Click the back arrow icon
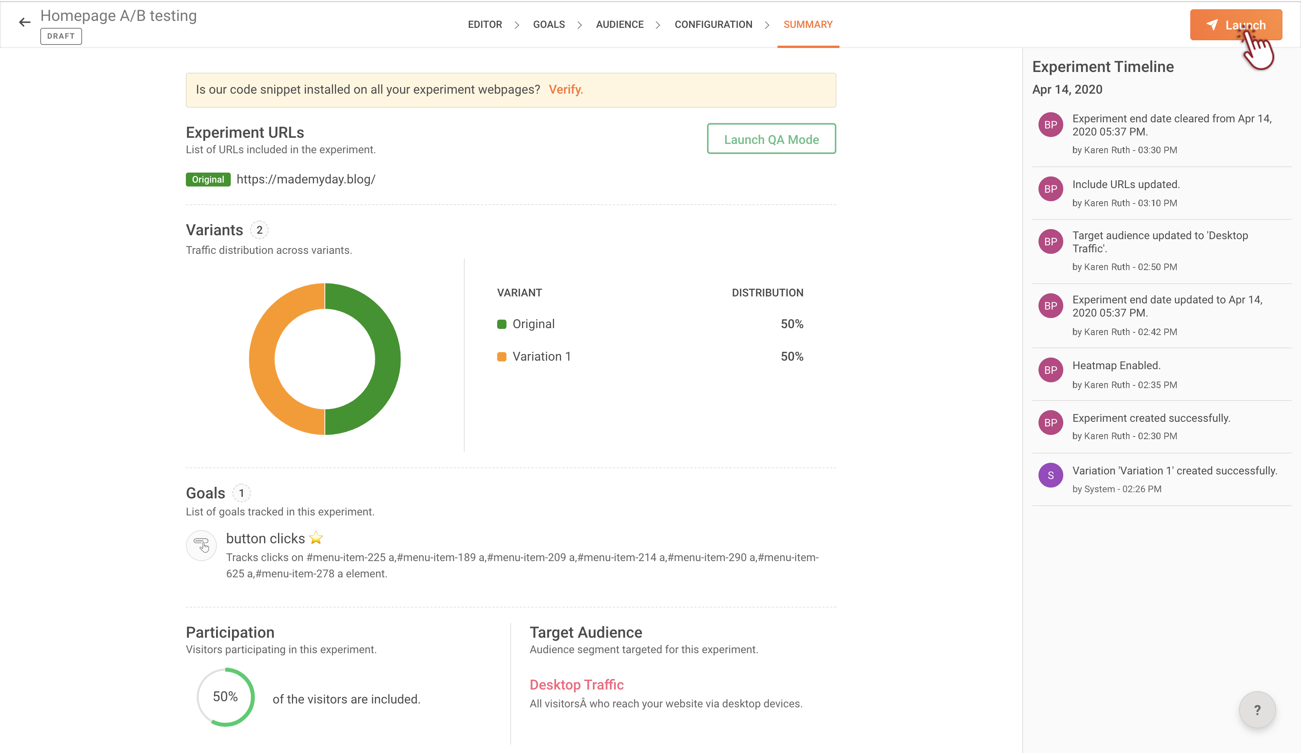The width and height of the screenshot is (1301, 753). (24, 22)
